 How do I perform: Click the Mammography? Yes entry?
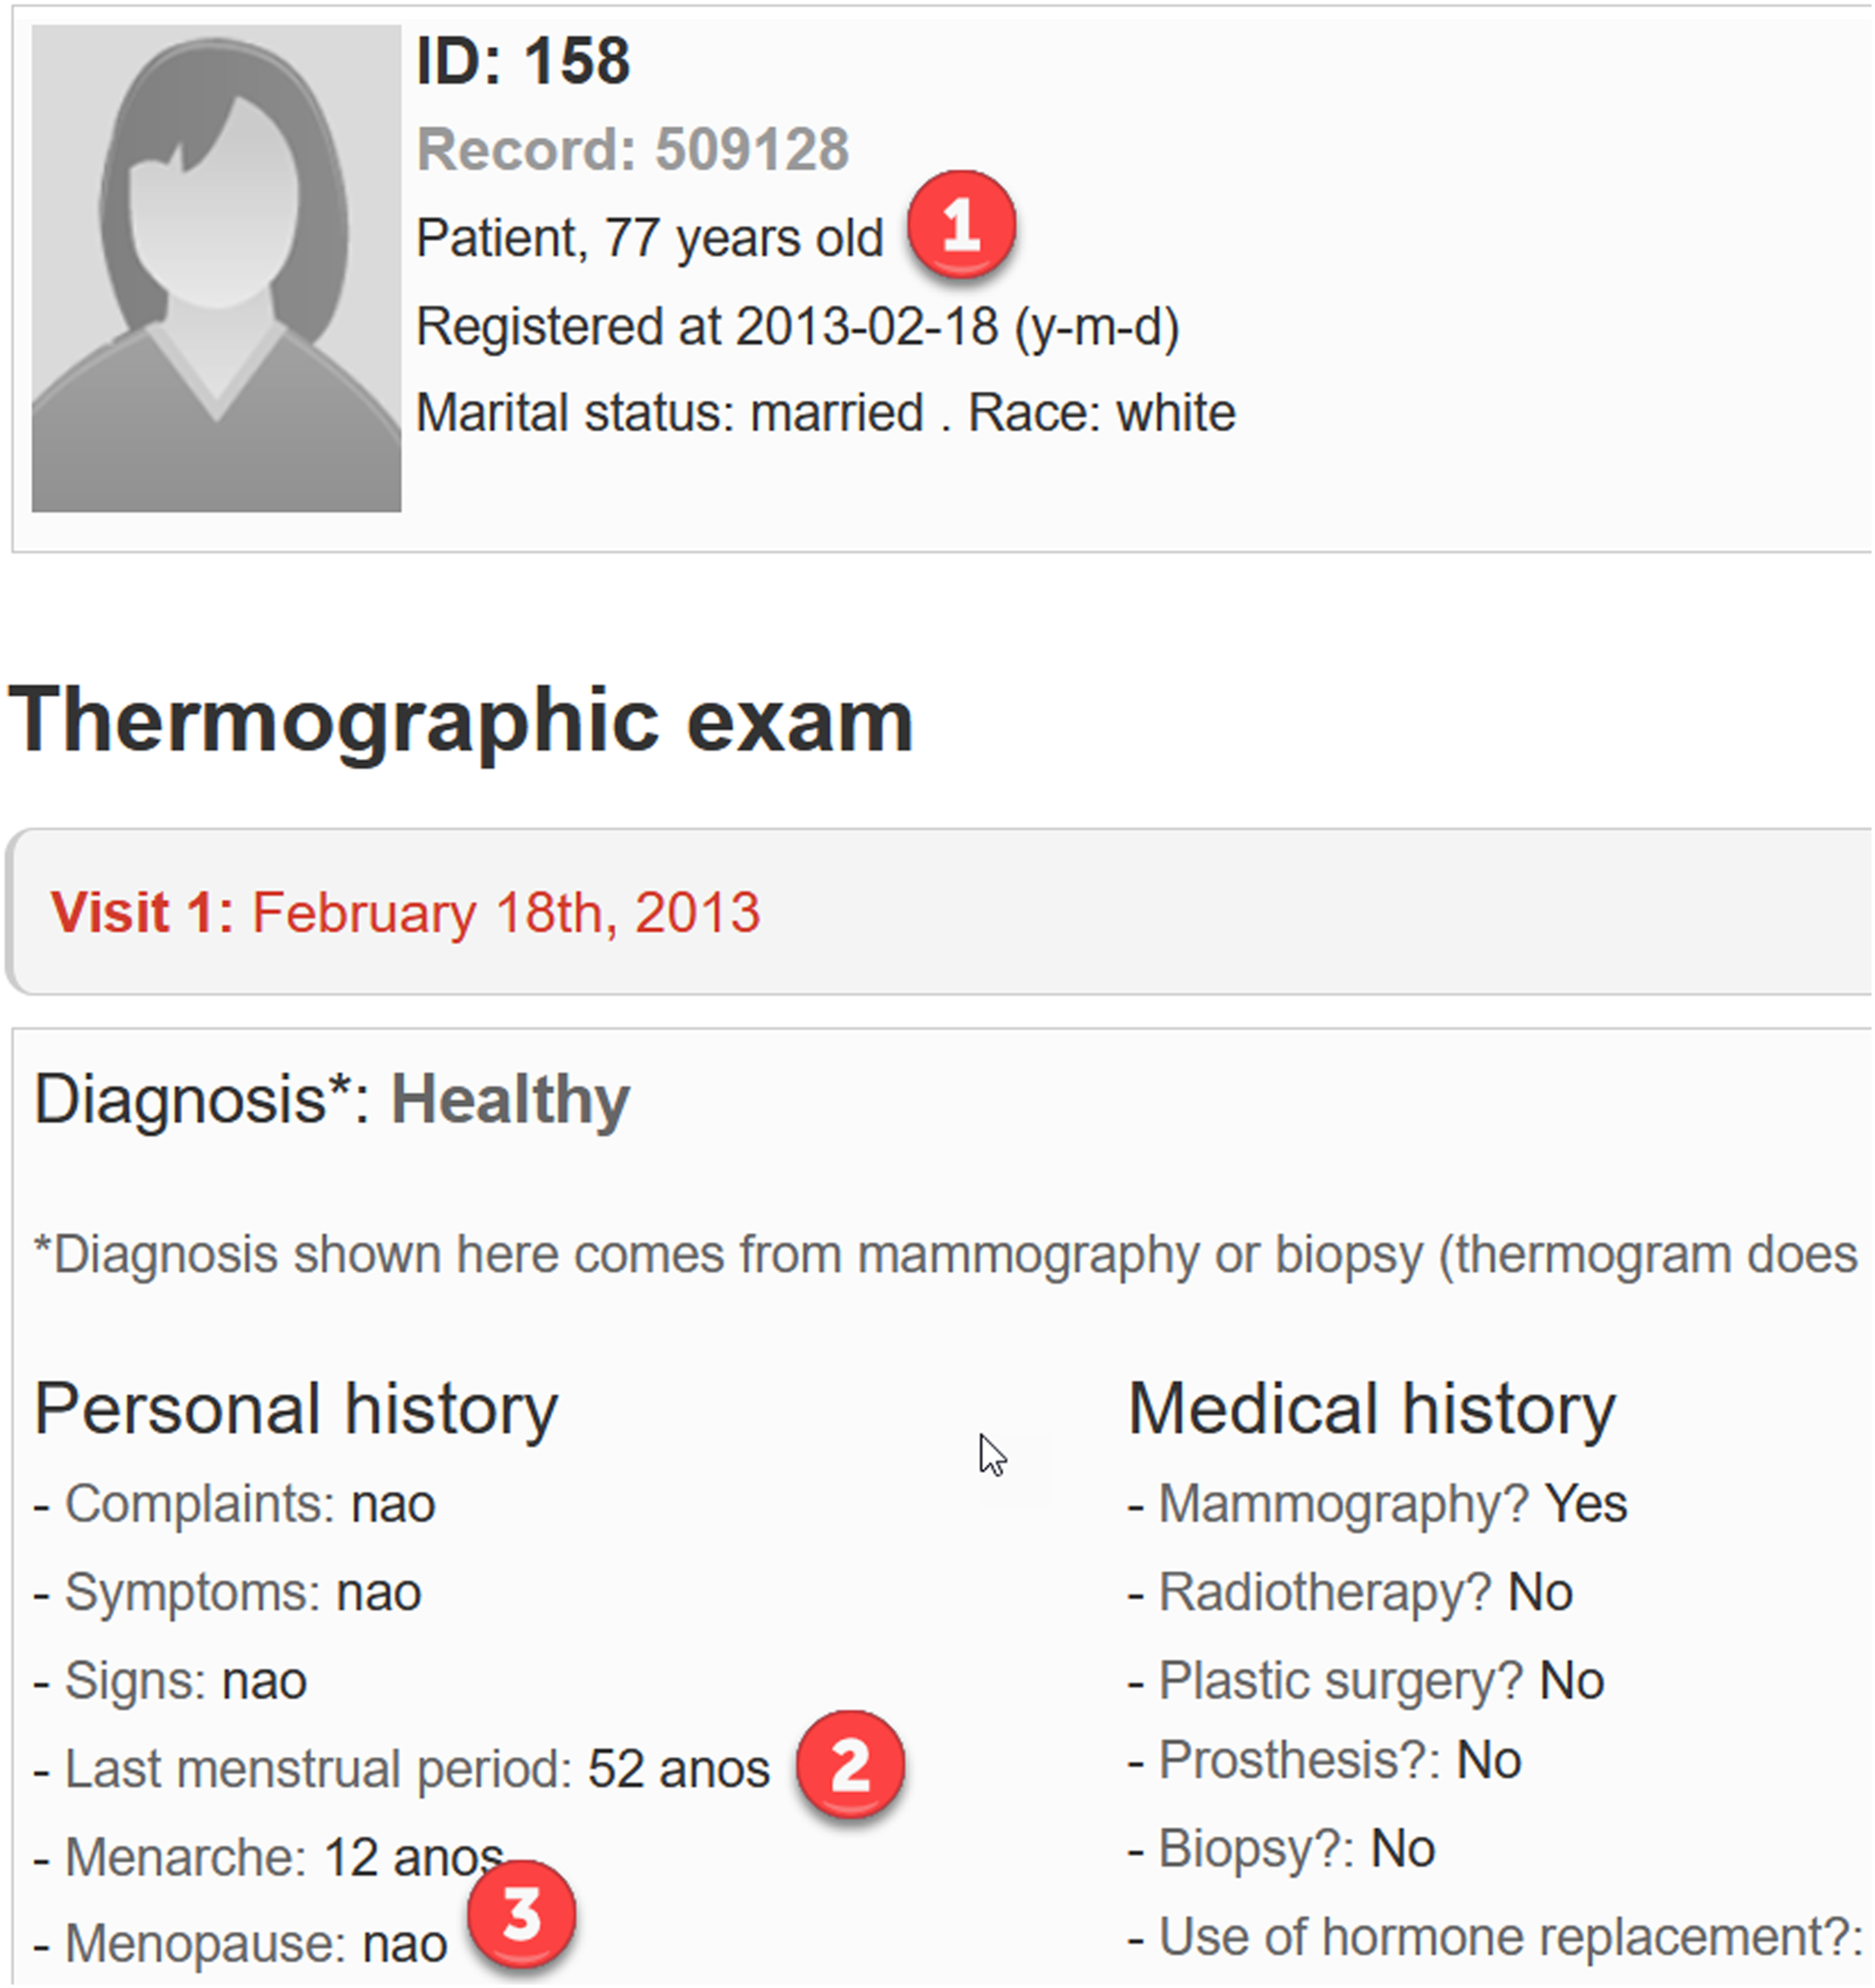click(1378, 1504)
